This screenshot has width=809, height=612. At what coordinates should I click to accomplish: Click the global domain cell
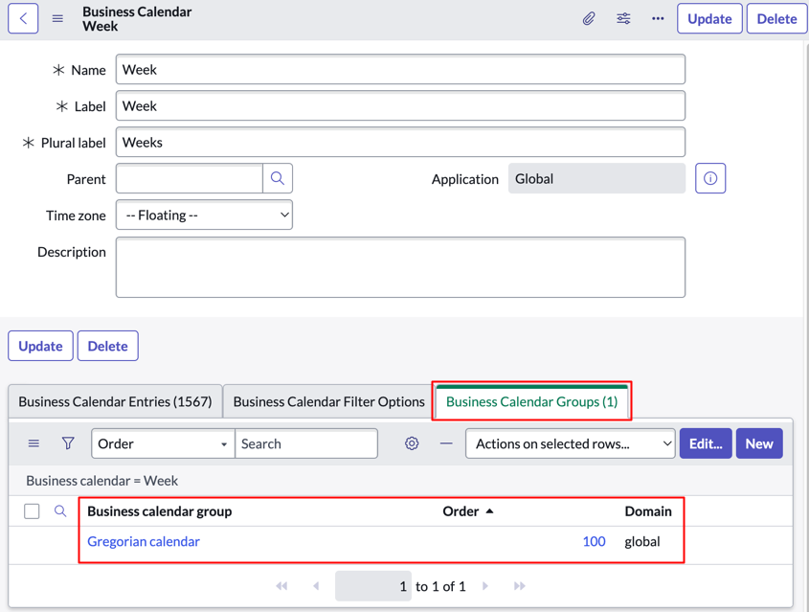click(x=642, y=541)
